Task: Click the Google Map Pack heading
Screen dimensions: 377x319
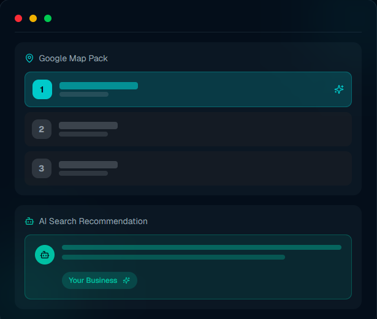Action: coord(73,58)
